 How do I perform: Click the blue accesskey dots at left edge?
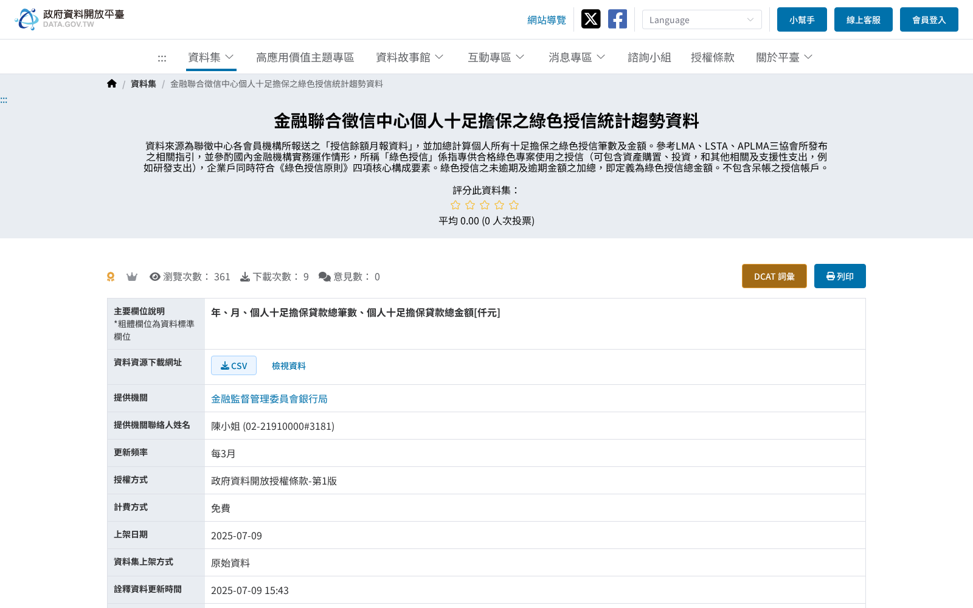4,100
